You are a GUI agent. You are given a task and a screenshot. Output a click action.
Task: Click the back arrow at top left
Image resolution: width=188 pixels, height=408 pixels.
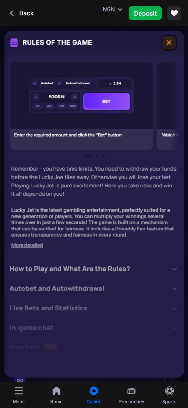tap(12, 13)
